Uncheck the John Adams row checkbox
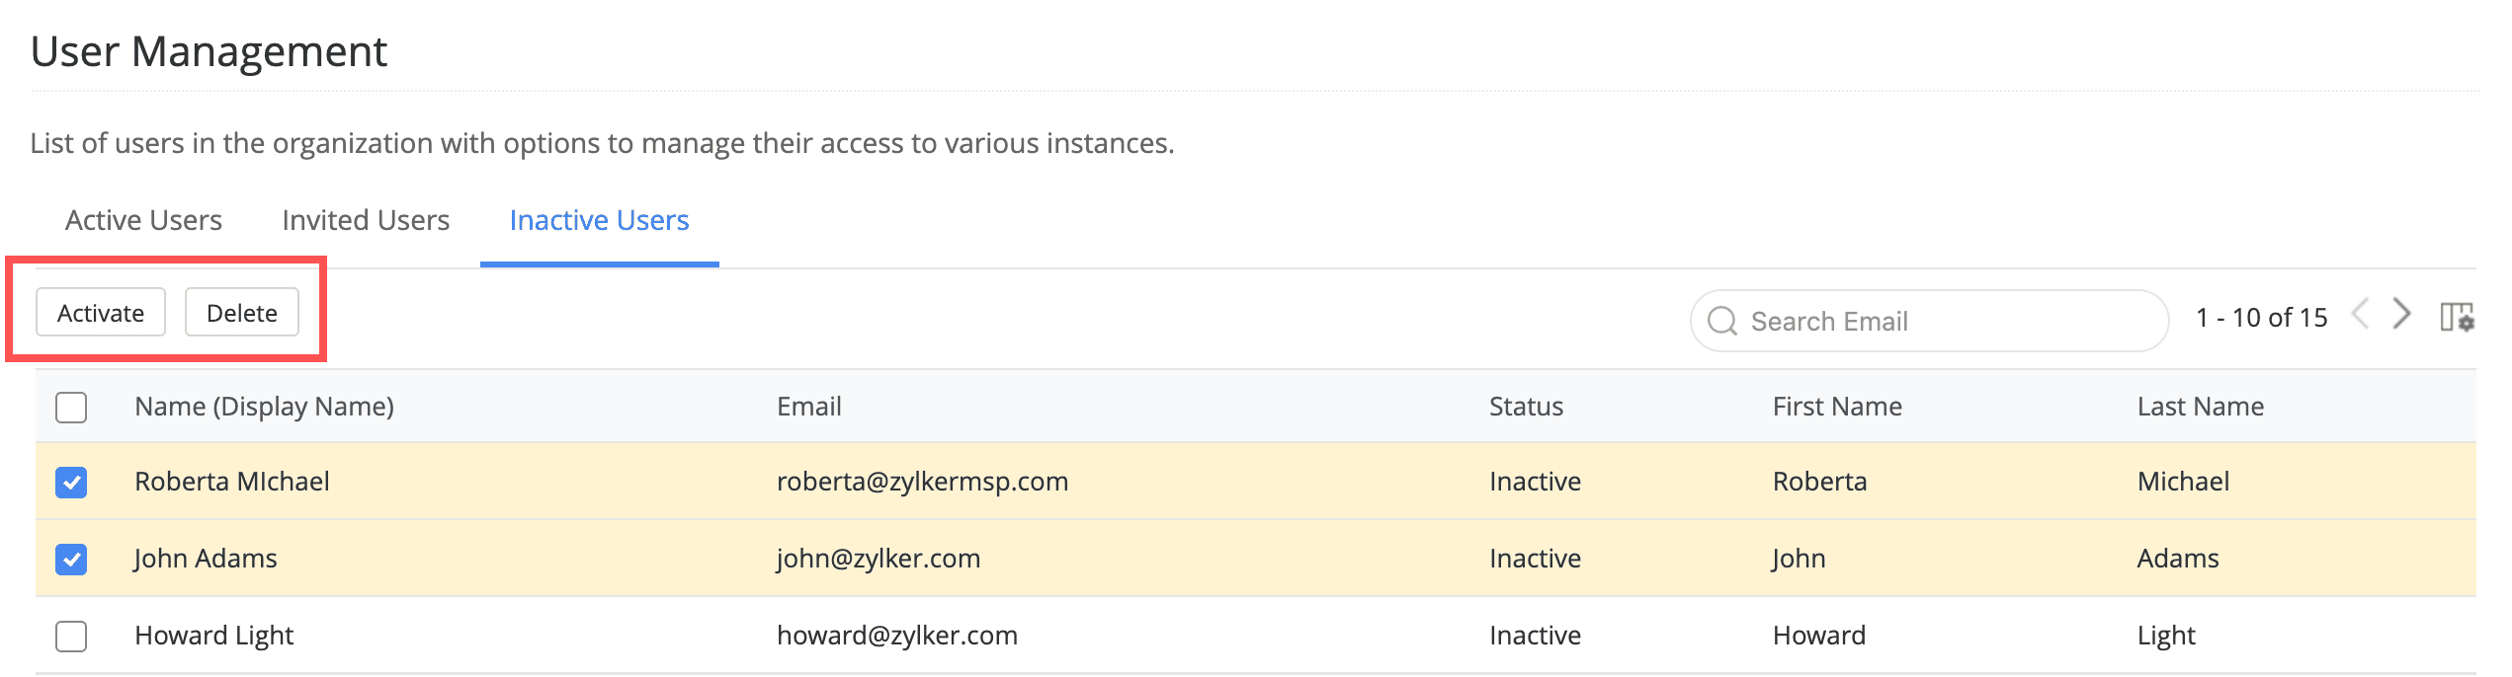This screenshot has width=2512, height=677. 71,560
